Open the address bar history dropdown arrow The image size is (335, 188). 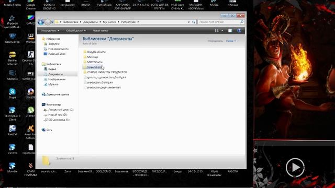click(x=188, y=22)
